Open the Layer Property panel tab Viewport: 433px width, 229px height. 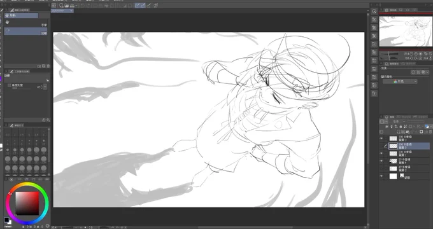(x=392, y=64)
